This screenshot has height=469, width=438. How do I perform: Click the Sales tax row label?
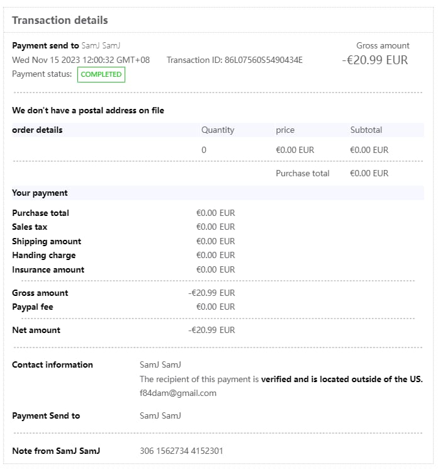click(x=30, y=227)
